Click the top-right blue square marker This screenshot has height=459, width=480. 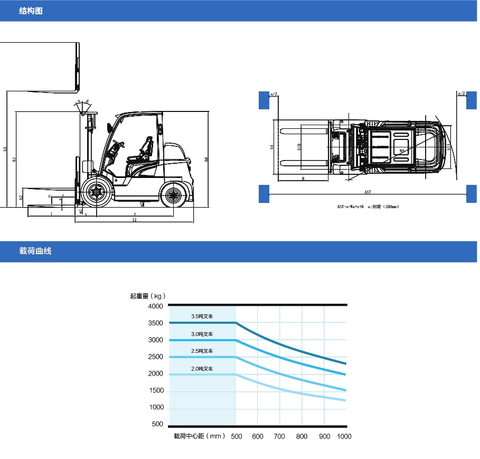472,99
